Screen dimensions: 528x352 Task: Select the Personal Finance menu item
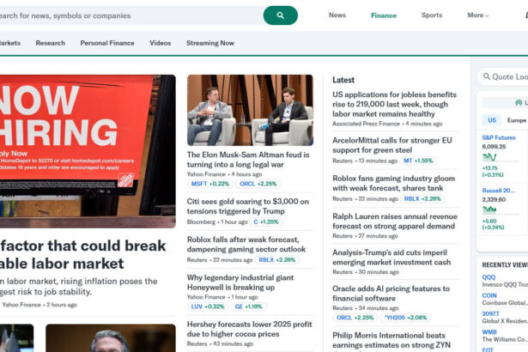tap(107, 43)
